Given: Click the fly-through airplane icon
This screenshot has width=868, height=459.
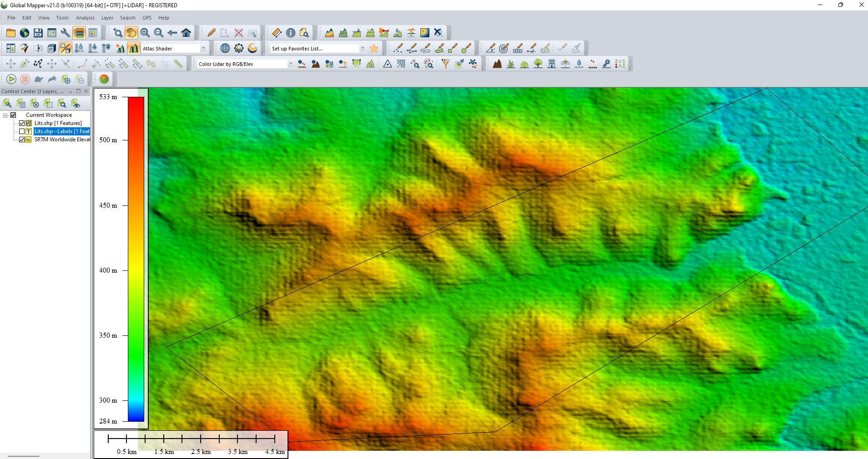Looking at the screenshot, I should click(x=439, y=33).
